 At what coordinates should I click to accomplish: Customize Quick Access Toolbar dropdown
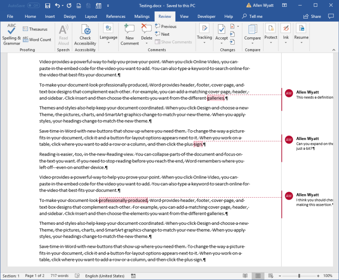click(108, 6)
